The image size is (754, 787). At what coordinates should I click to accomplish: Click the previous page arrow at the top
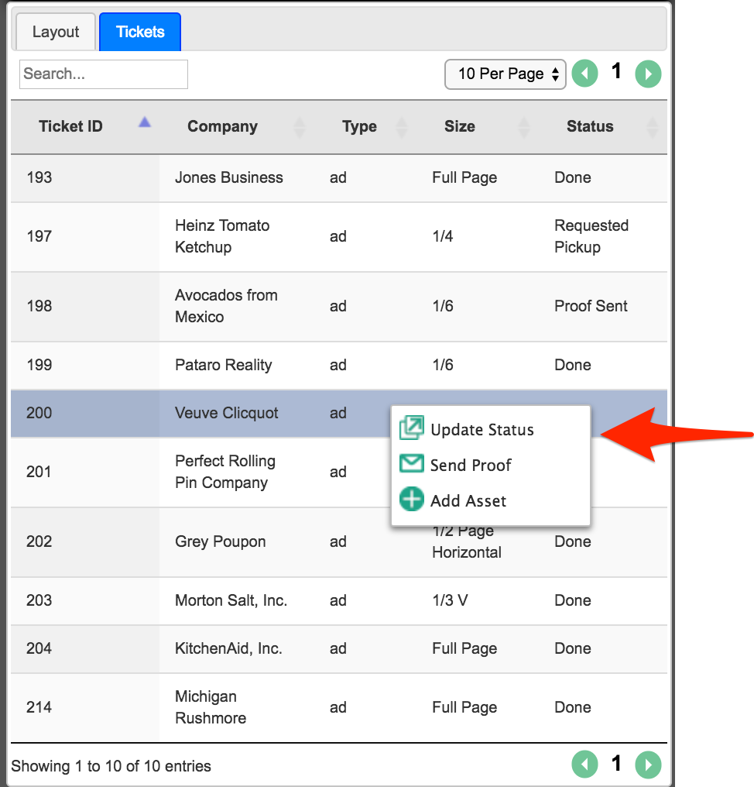click(x=585, y=72)
